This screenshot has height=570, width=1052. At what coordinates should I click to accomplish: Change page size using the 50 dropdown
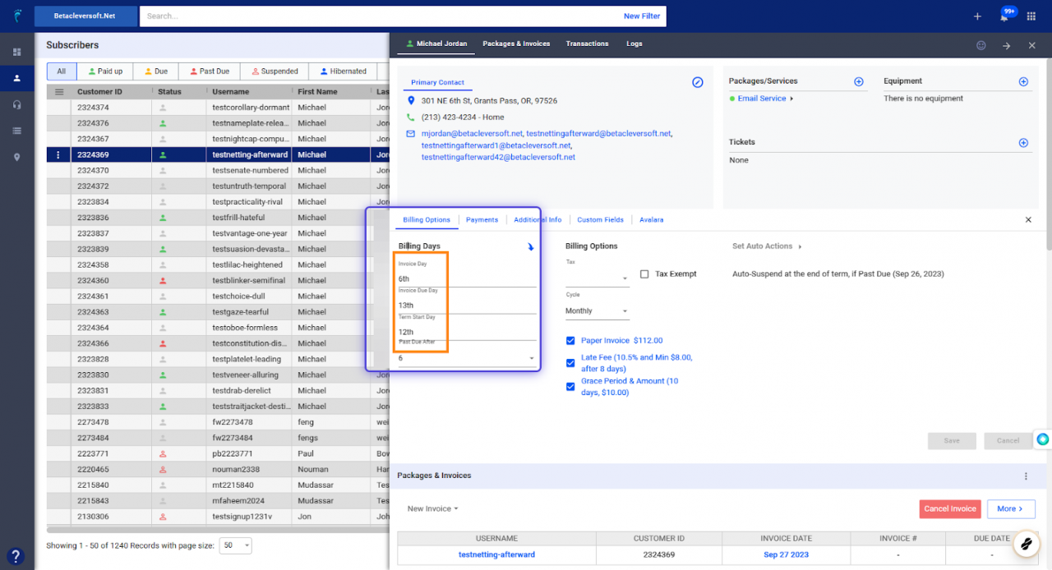point(235,545)
